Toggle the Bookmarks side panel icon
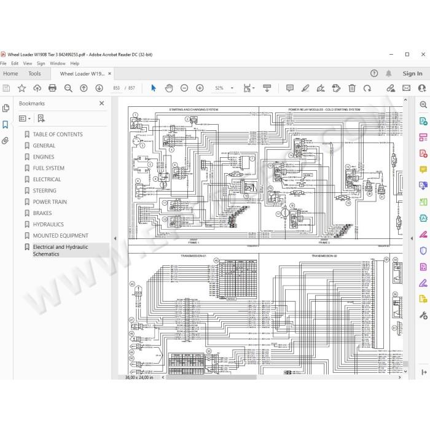Image resolution: width=430 pixels, height=430 pixels. (5, 125)
